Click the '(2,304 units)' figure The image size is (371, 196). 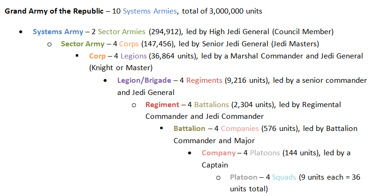pos(253,105)
